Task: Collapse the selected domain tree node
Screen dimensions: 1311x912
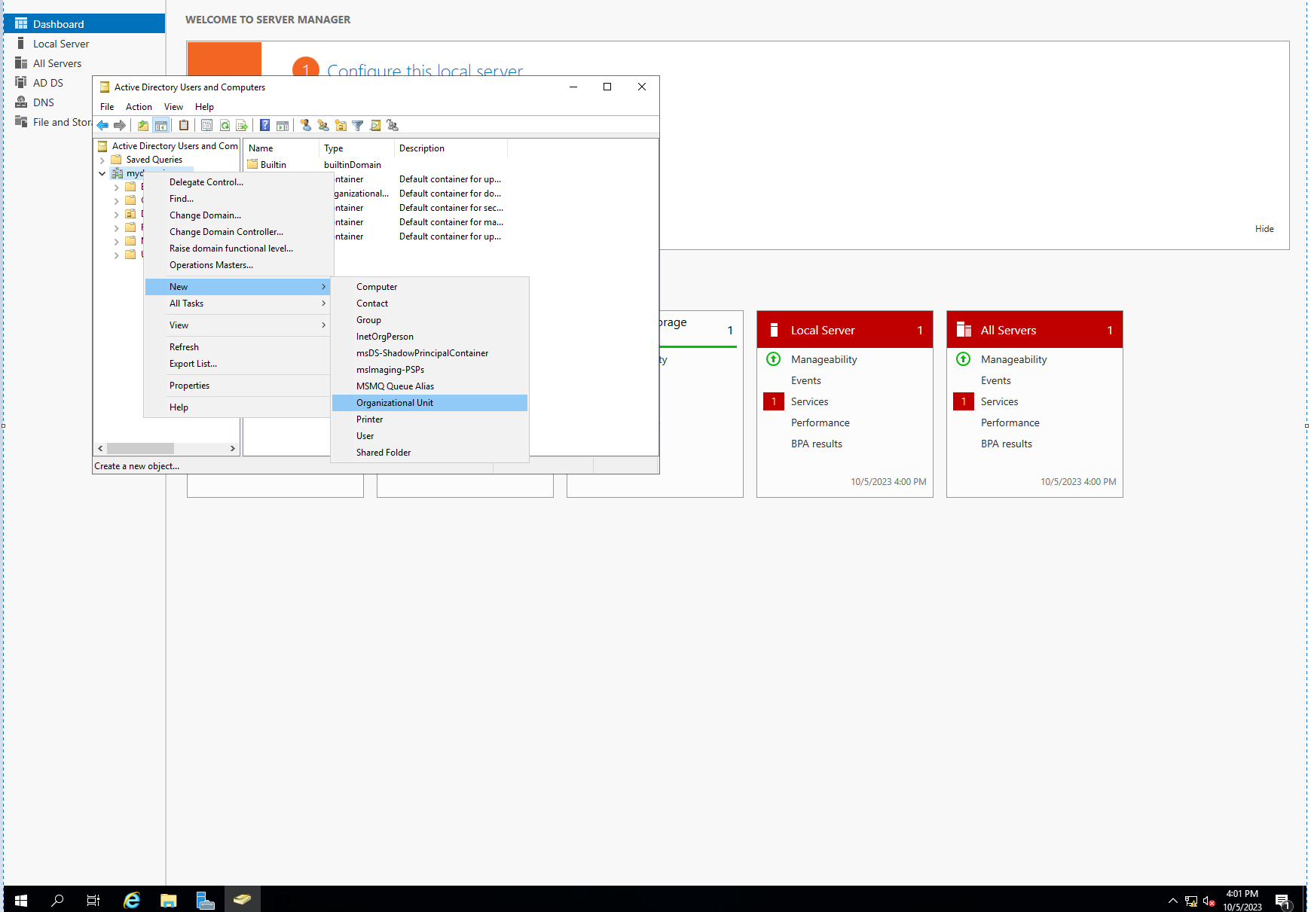Action: pyautogui.click(x=102, y=173)
